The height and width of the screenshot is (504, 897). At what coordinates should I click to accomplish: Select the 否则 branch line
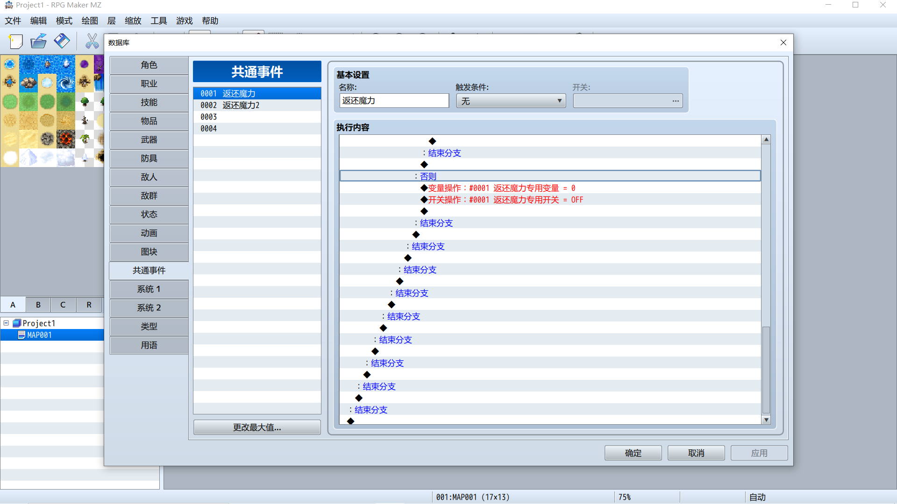tap(550, 176)
